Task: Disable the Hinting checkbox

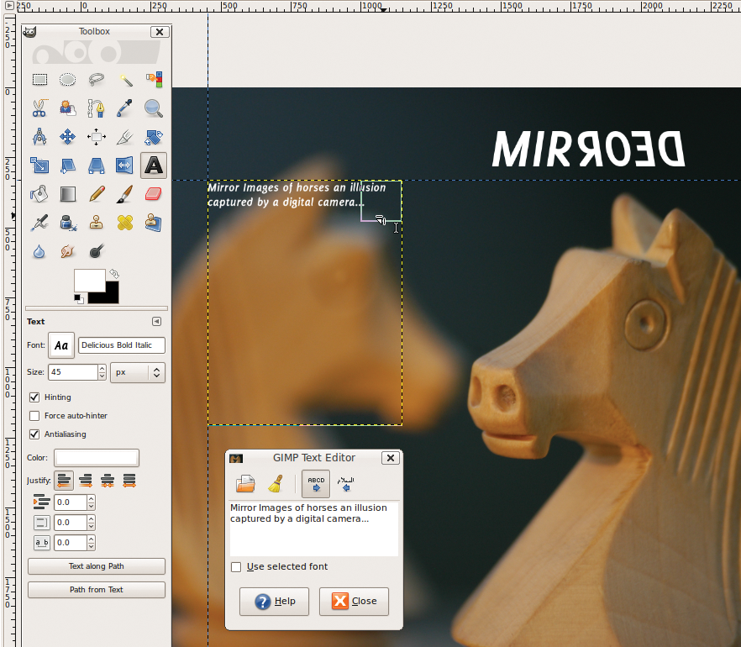Action: [34, 397]
